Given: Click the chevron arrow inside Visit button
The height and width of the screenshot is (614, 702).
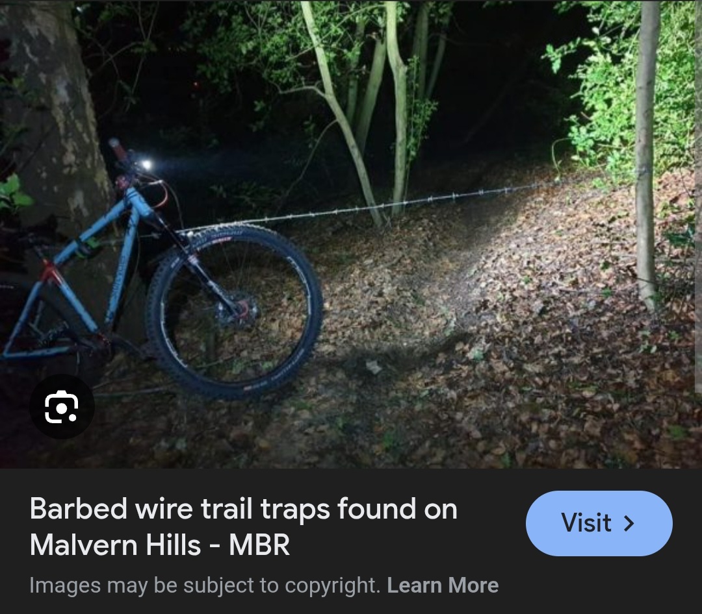Looking at the screenshot, I should [629, 523].
